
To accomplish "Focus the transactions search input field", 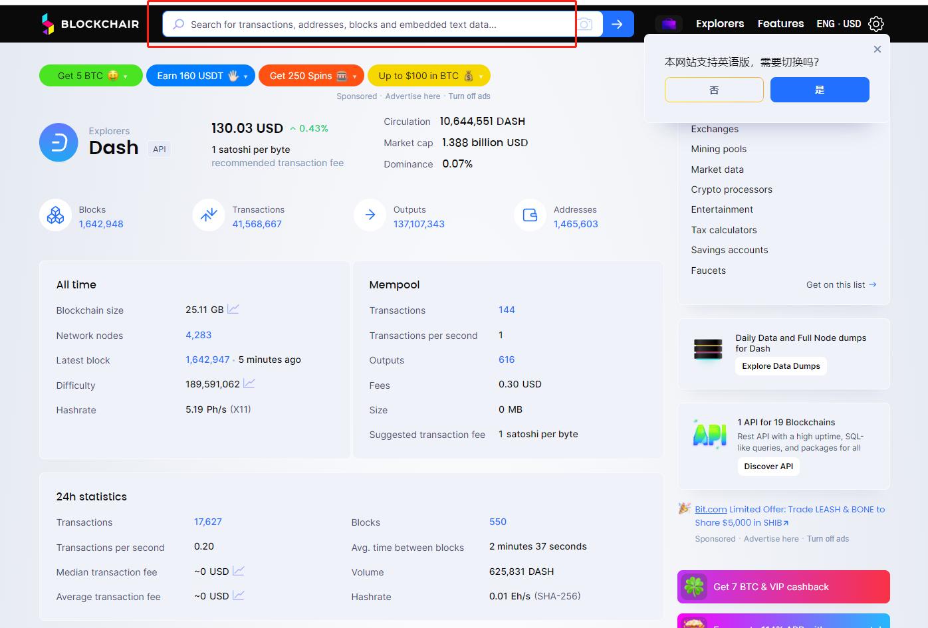I will (x=372, y=25).
